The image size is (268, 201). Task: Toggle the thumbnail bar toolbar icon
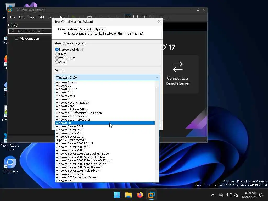coord(136,17)
